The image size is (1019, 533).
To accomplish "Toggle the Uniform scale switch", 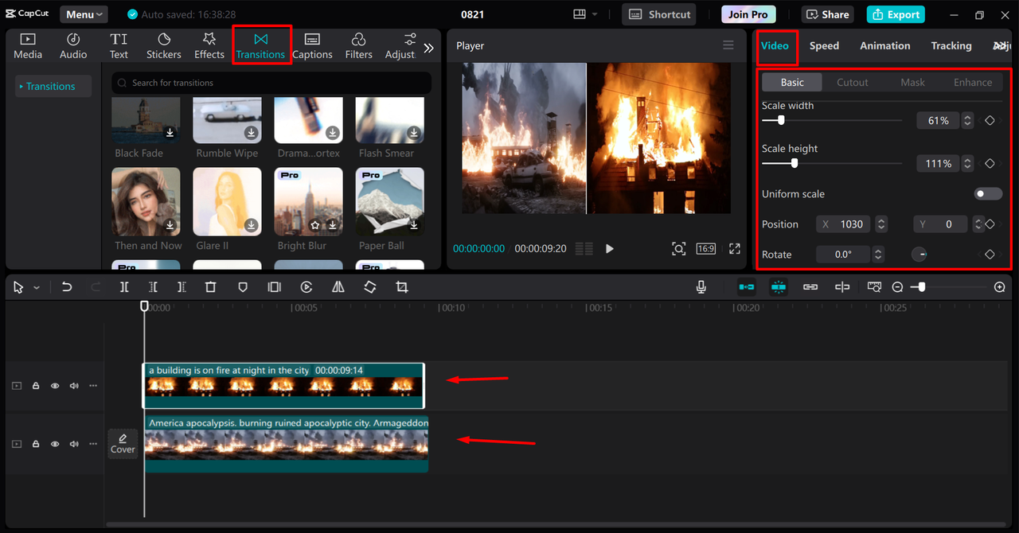I will (988, 194).
